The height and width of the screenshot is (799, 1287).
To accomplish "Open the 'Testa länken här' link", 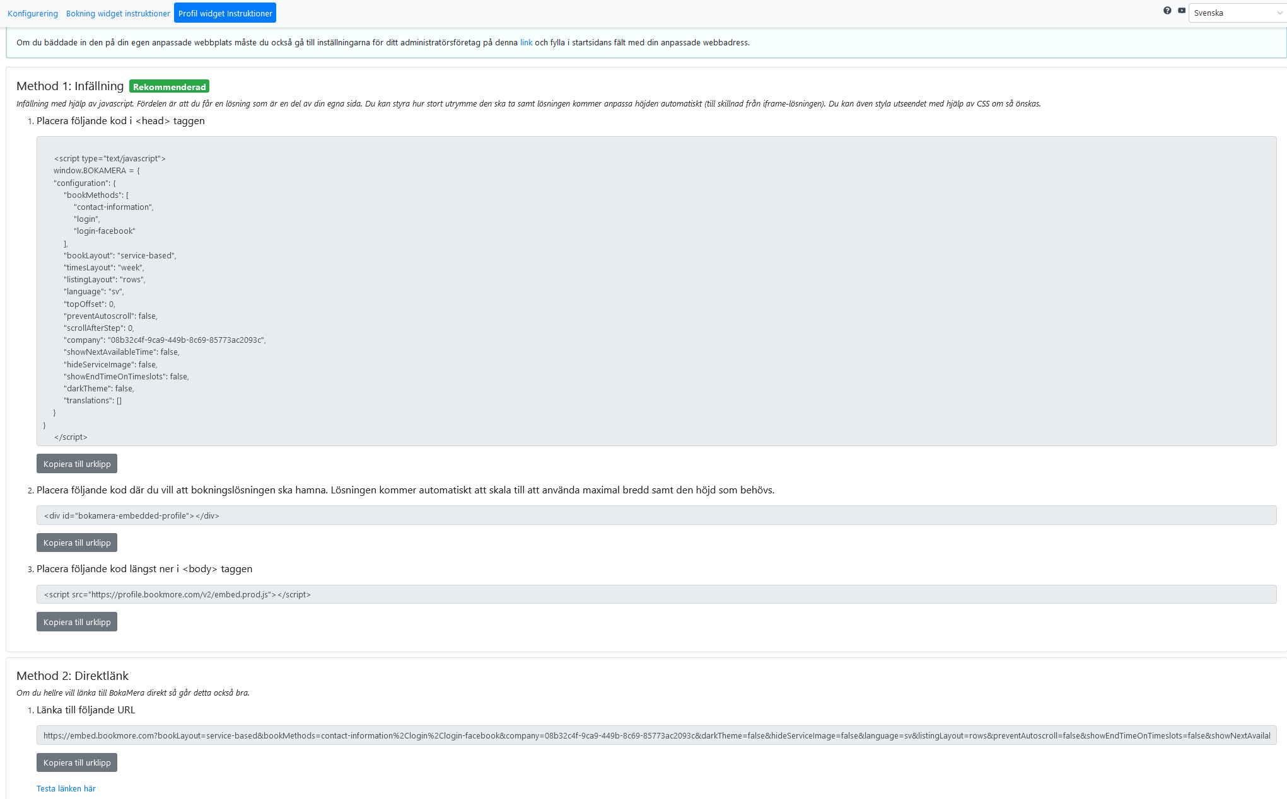I will coord(66,788).
